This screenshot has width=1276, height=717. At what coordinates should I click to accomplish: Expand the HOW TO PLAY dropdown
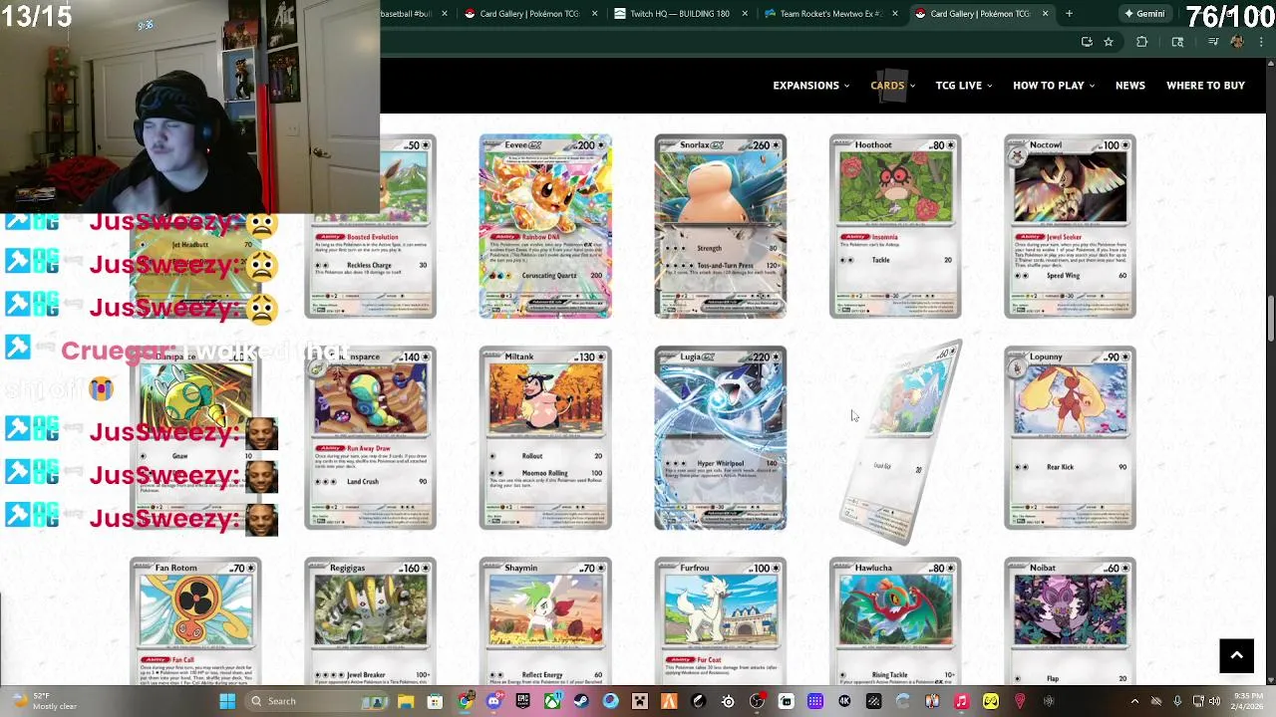pos(1054,86)
